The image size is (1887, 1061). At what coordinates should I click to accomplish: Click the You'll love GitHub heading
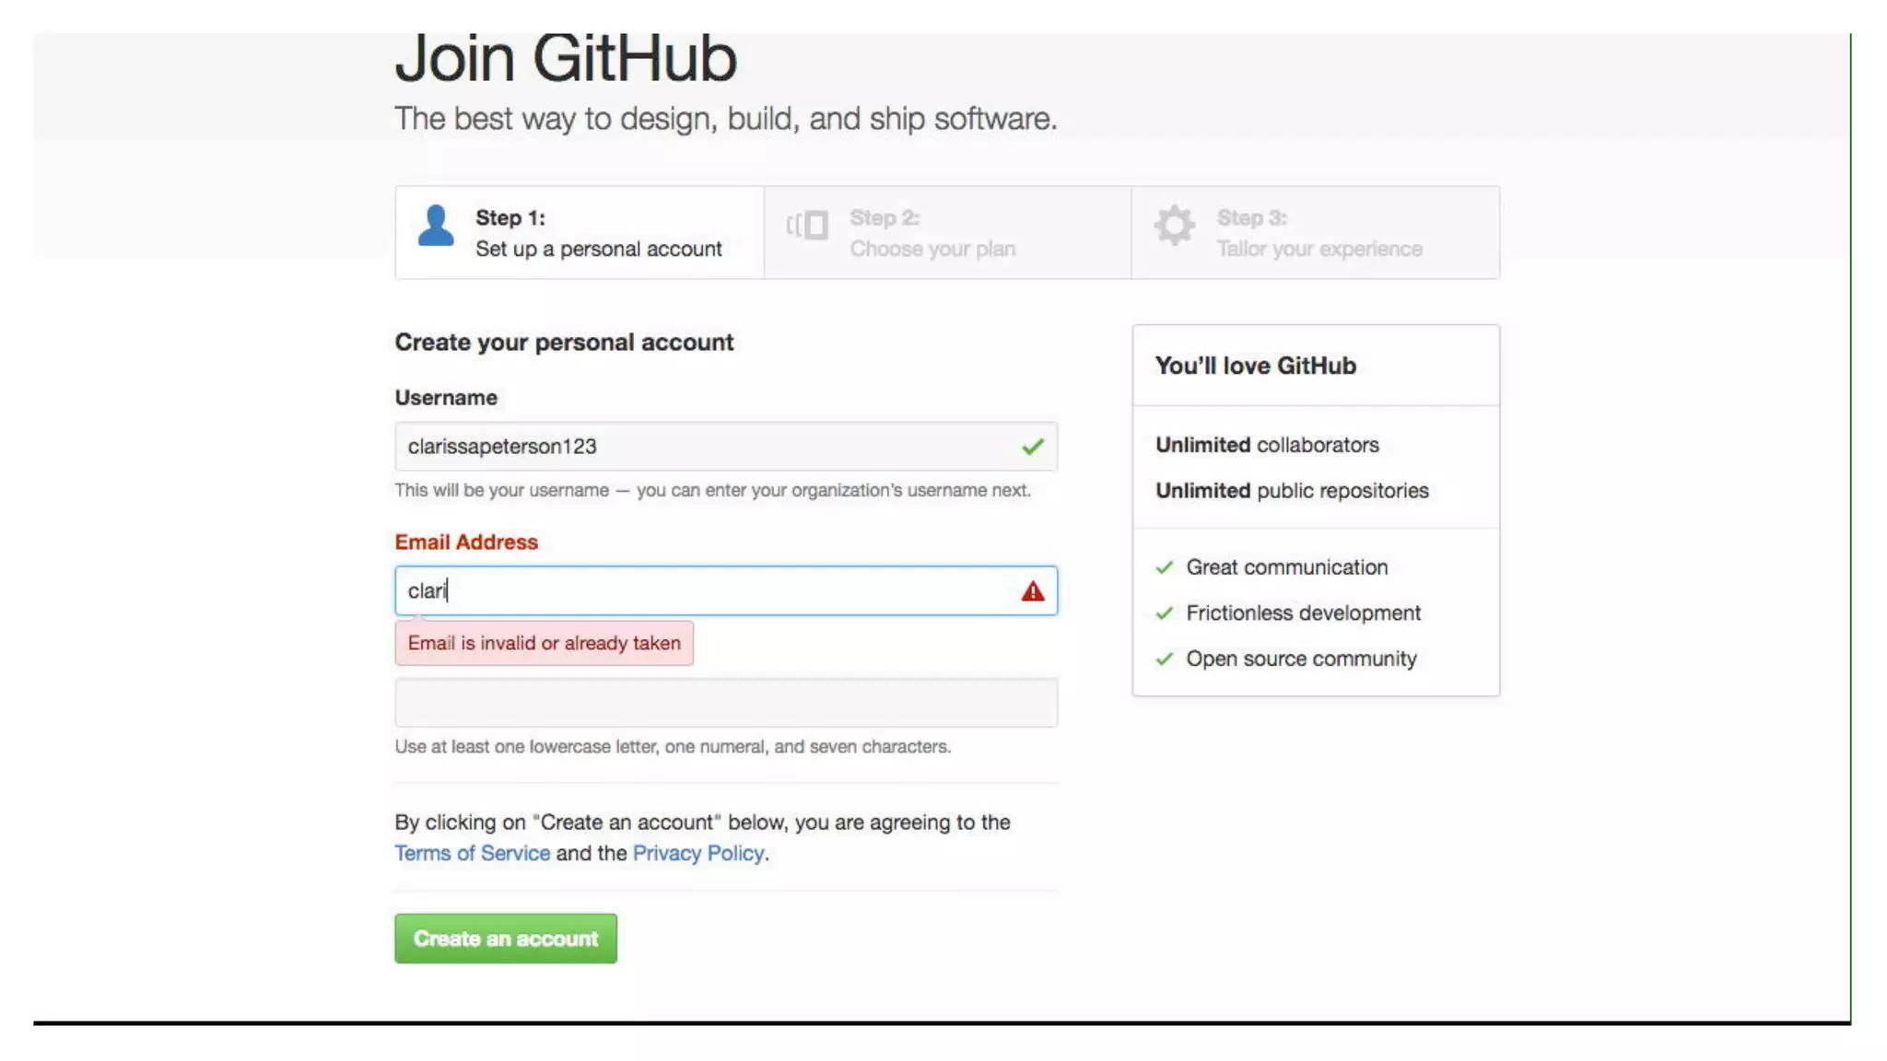[x=1255, y=367]
